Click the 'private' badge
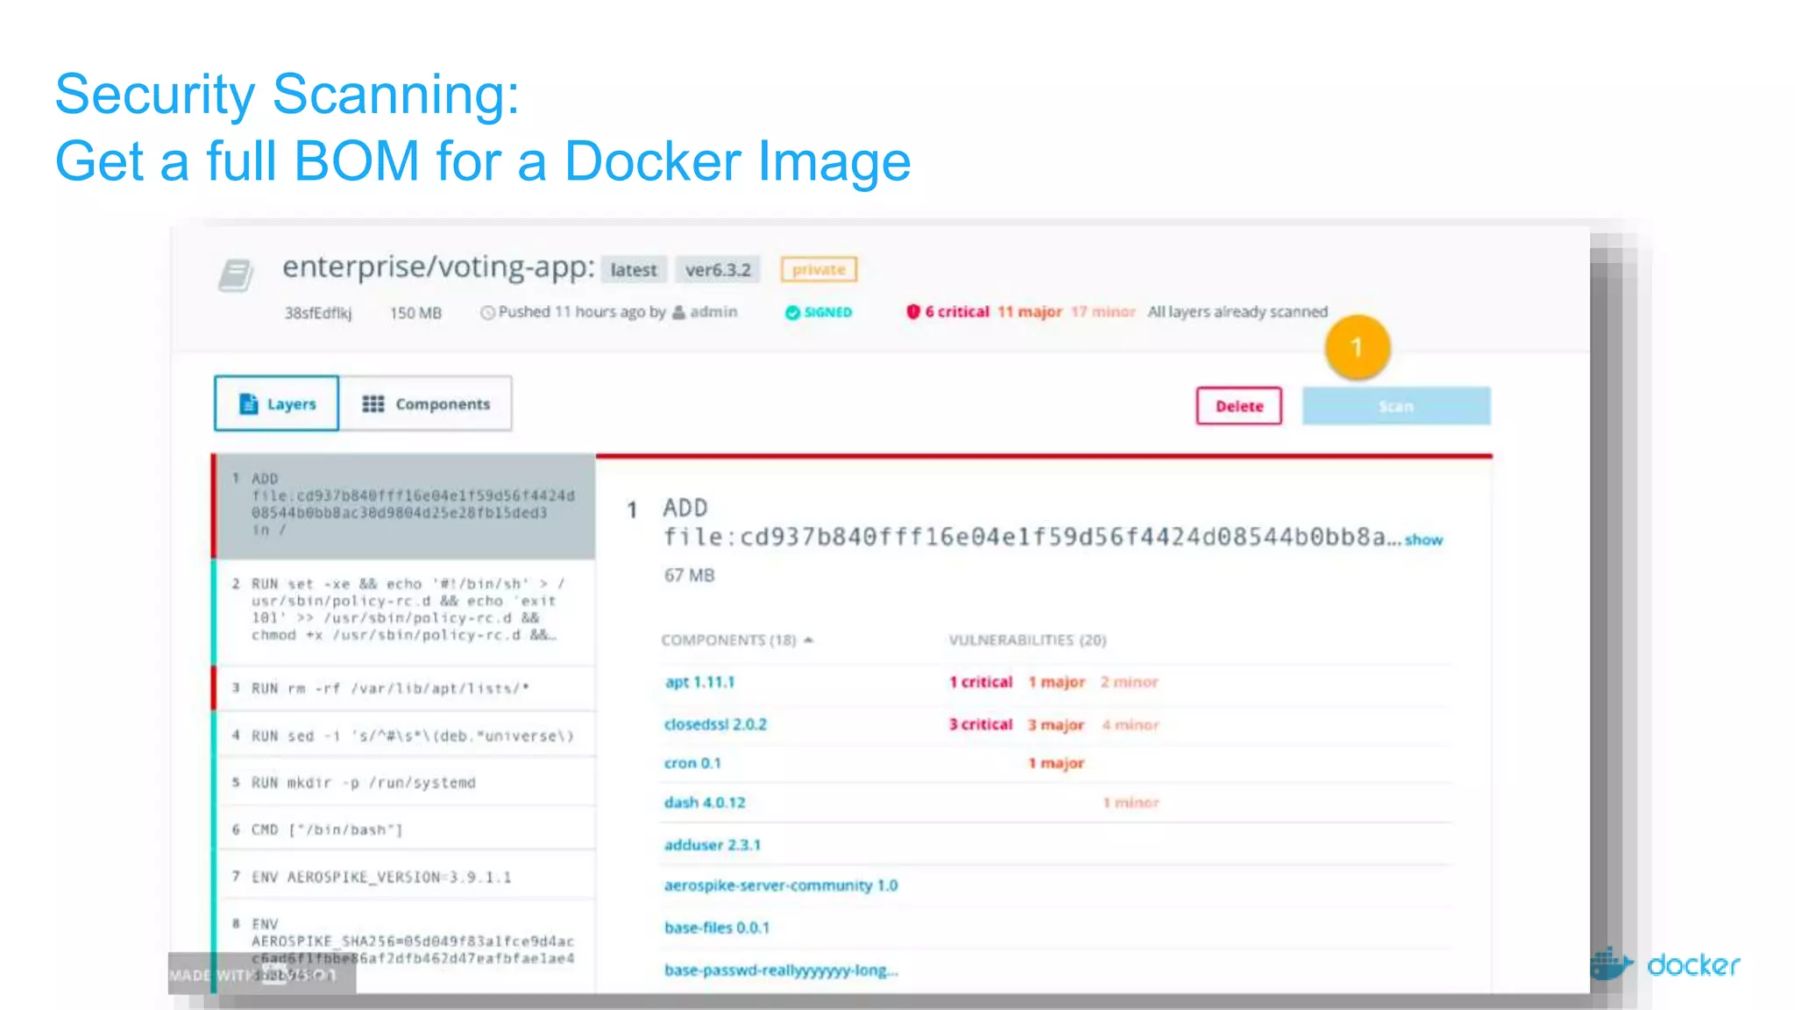Image resolution: width=1795 pixels, height=1010 pixels. [819, 270]
